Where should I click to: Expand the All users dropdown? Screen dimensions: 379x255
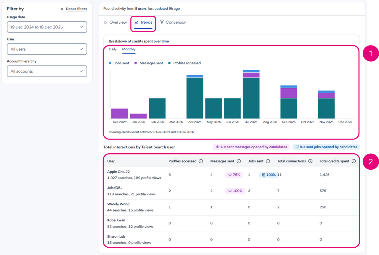[47, 49]
